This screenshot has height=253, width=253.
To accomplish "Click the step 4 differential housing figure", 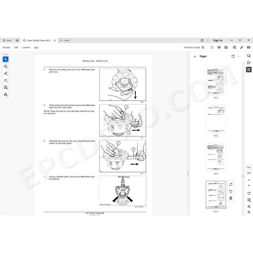I will pos(123,85).
